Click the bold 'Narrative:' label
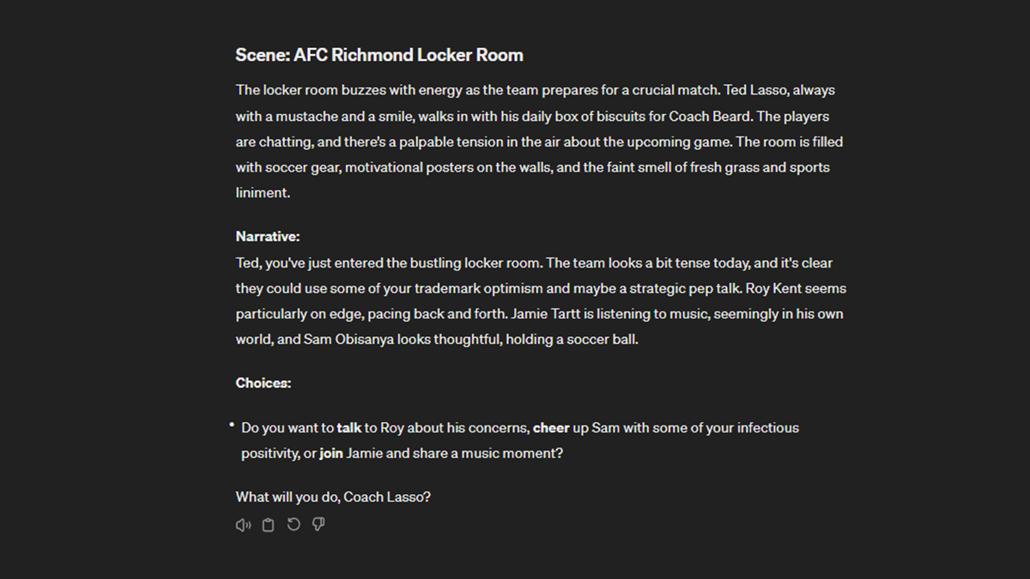This screenshot has height=579, width=1030. [x=267, y=237]
